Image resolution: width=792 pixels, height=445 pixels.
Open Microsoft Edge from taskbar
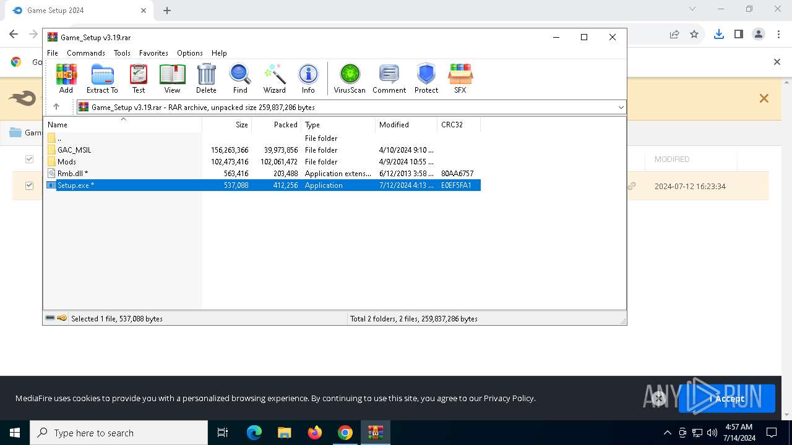tap(254, 433)
